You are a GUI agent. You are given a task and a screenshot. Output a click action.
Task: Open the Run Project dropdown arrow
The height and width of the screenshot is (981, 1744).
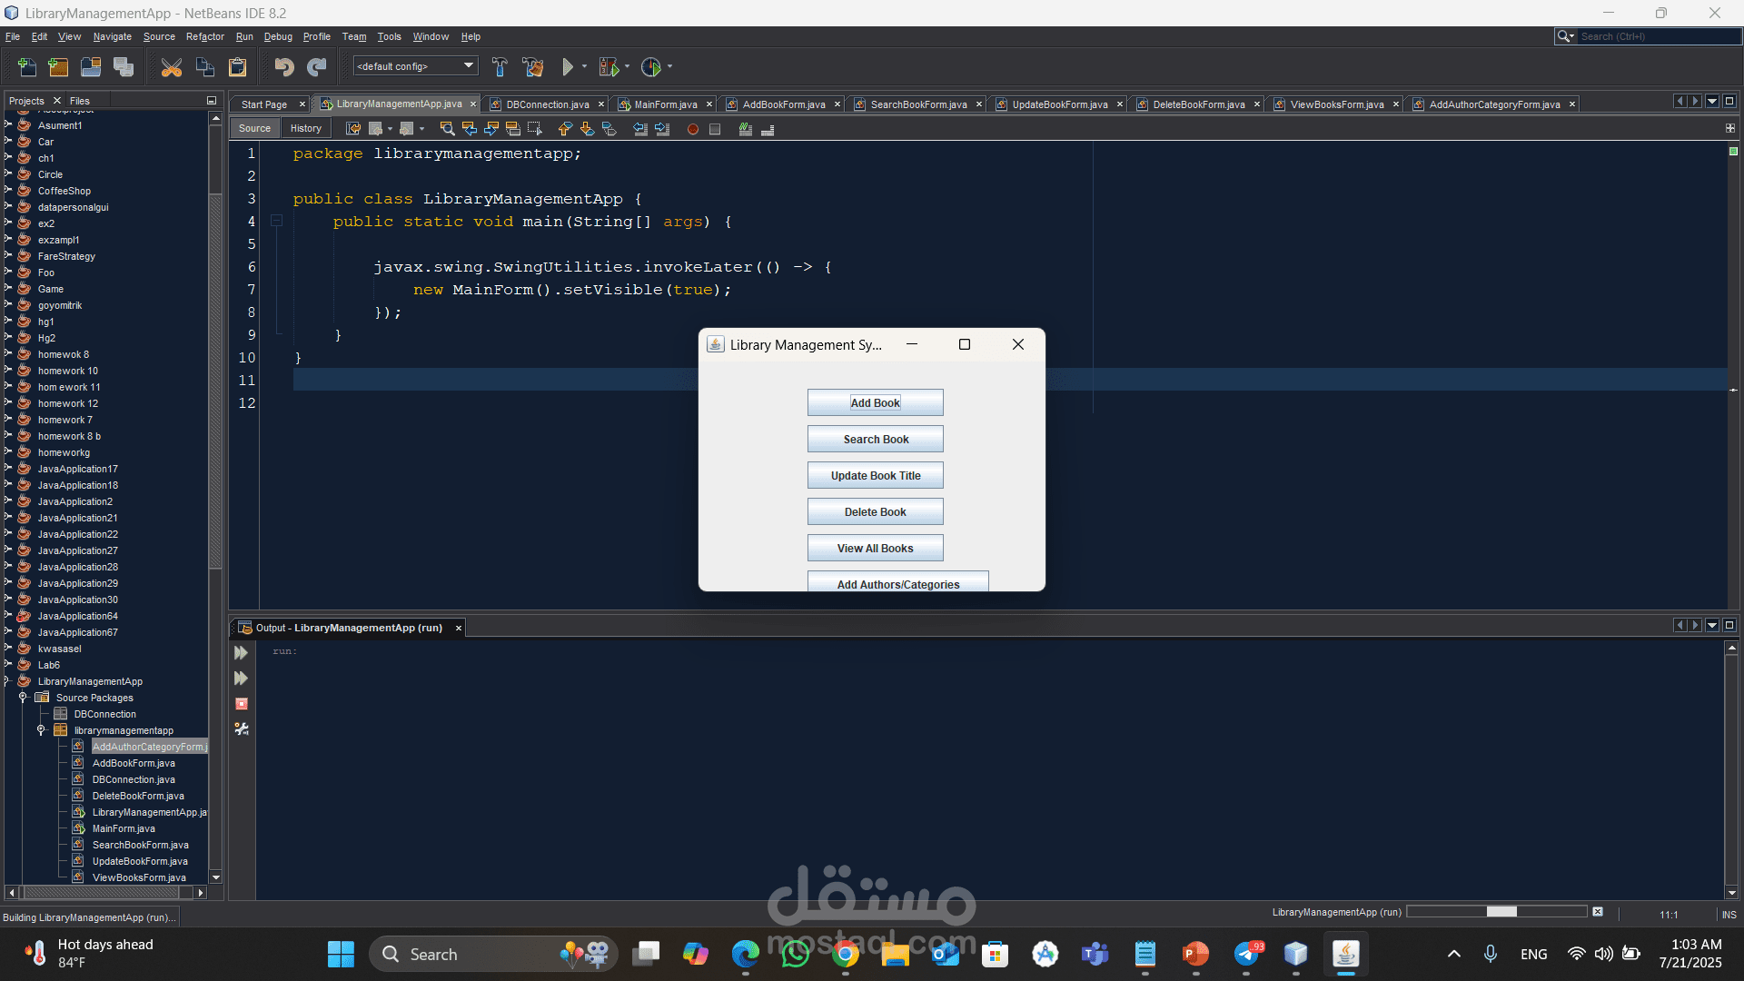(584, 66)
